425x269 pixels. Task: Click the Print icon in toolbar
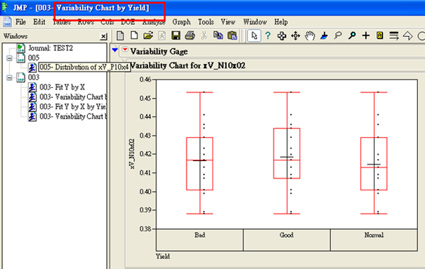coord(190,35)
